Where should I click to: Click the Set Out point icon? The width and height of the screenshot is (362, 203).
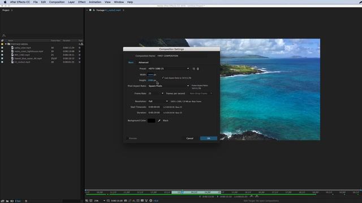pyautogui.click(x=217, y=197)
